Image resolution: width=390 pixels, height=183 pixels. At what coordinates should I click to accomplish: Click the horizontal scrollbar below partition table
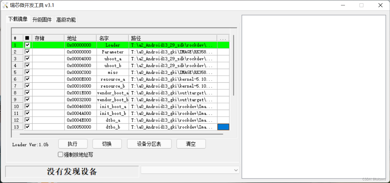[x=121, y=134]
